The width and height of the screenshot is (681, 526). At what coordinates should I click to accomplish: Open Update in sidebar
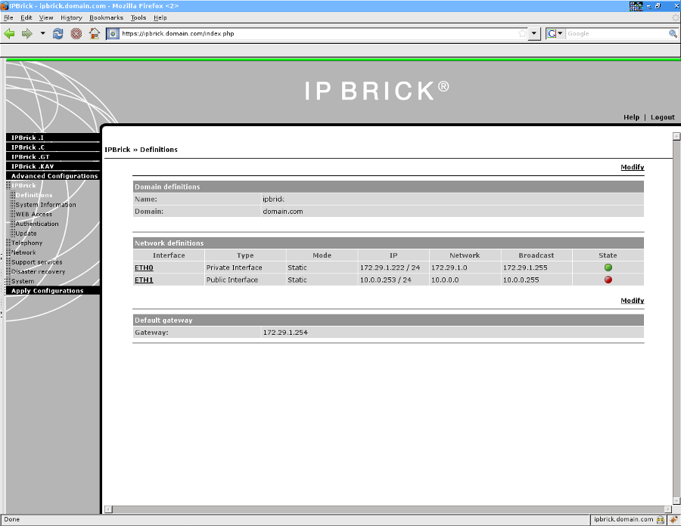(x=26, y=234)
